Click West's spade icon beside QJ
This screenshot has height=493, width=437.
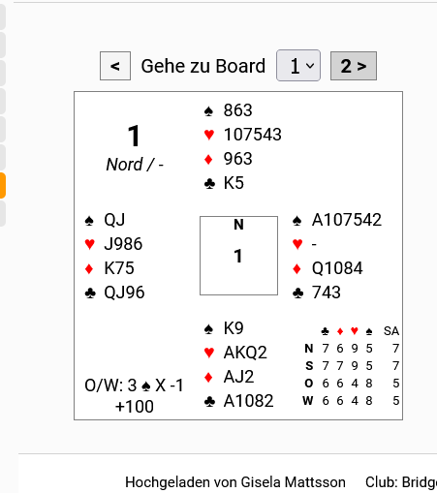click(89, 221)
